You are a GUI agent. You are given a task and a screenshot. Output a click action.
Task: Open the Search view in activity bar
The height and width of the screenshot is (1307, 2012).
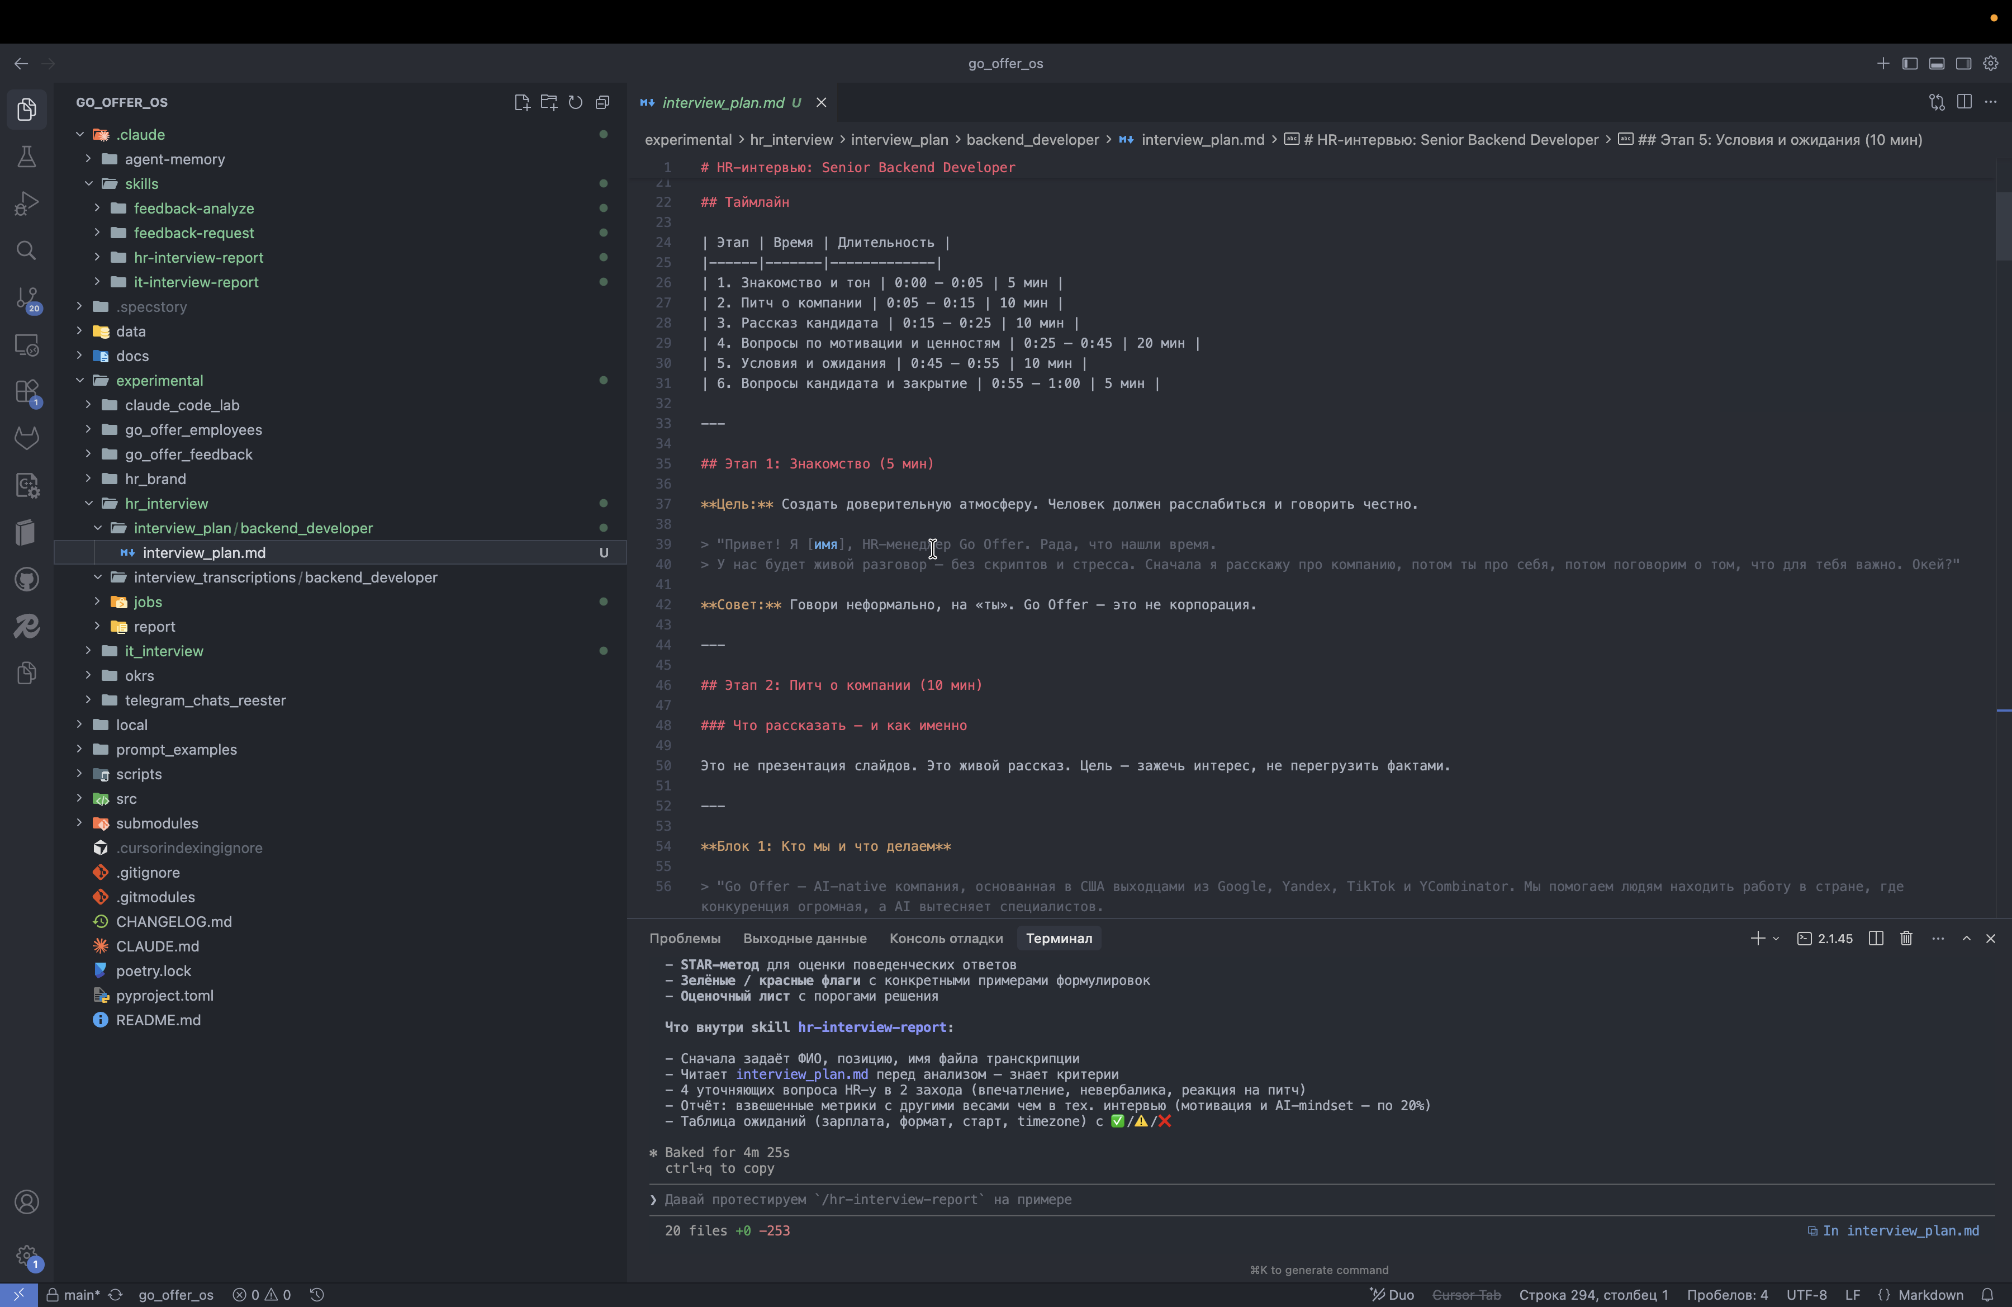coord(26,250)
